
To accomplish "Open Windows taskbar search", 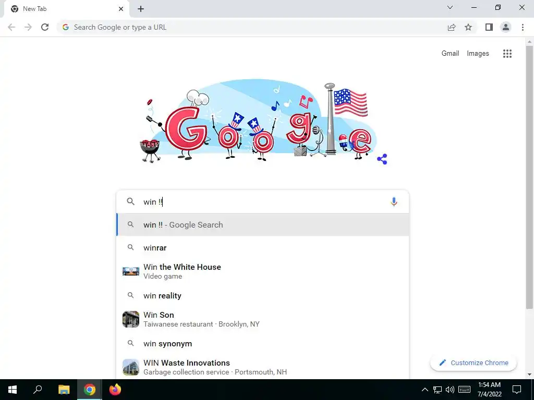I will [x=38, y=390].
